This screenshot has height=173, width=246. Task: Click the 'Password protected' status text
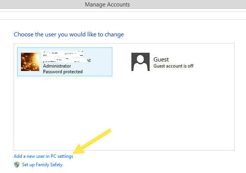[63, 72]
